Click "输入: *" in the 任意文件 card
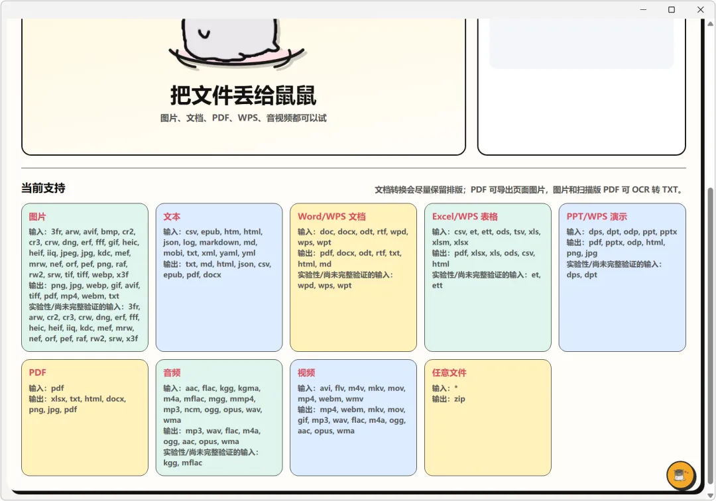The width and height of the screenshot is (716, 501). 445,388
